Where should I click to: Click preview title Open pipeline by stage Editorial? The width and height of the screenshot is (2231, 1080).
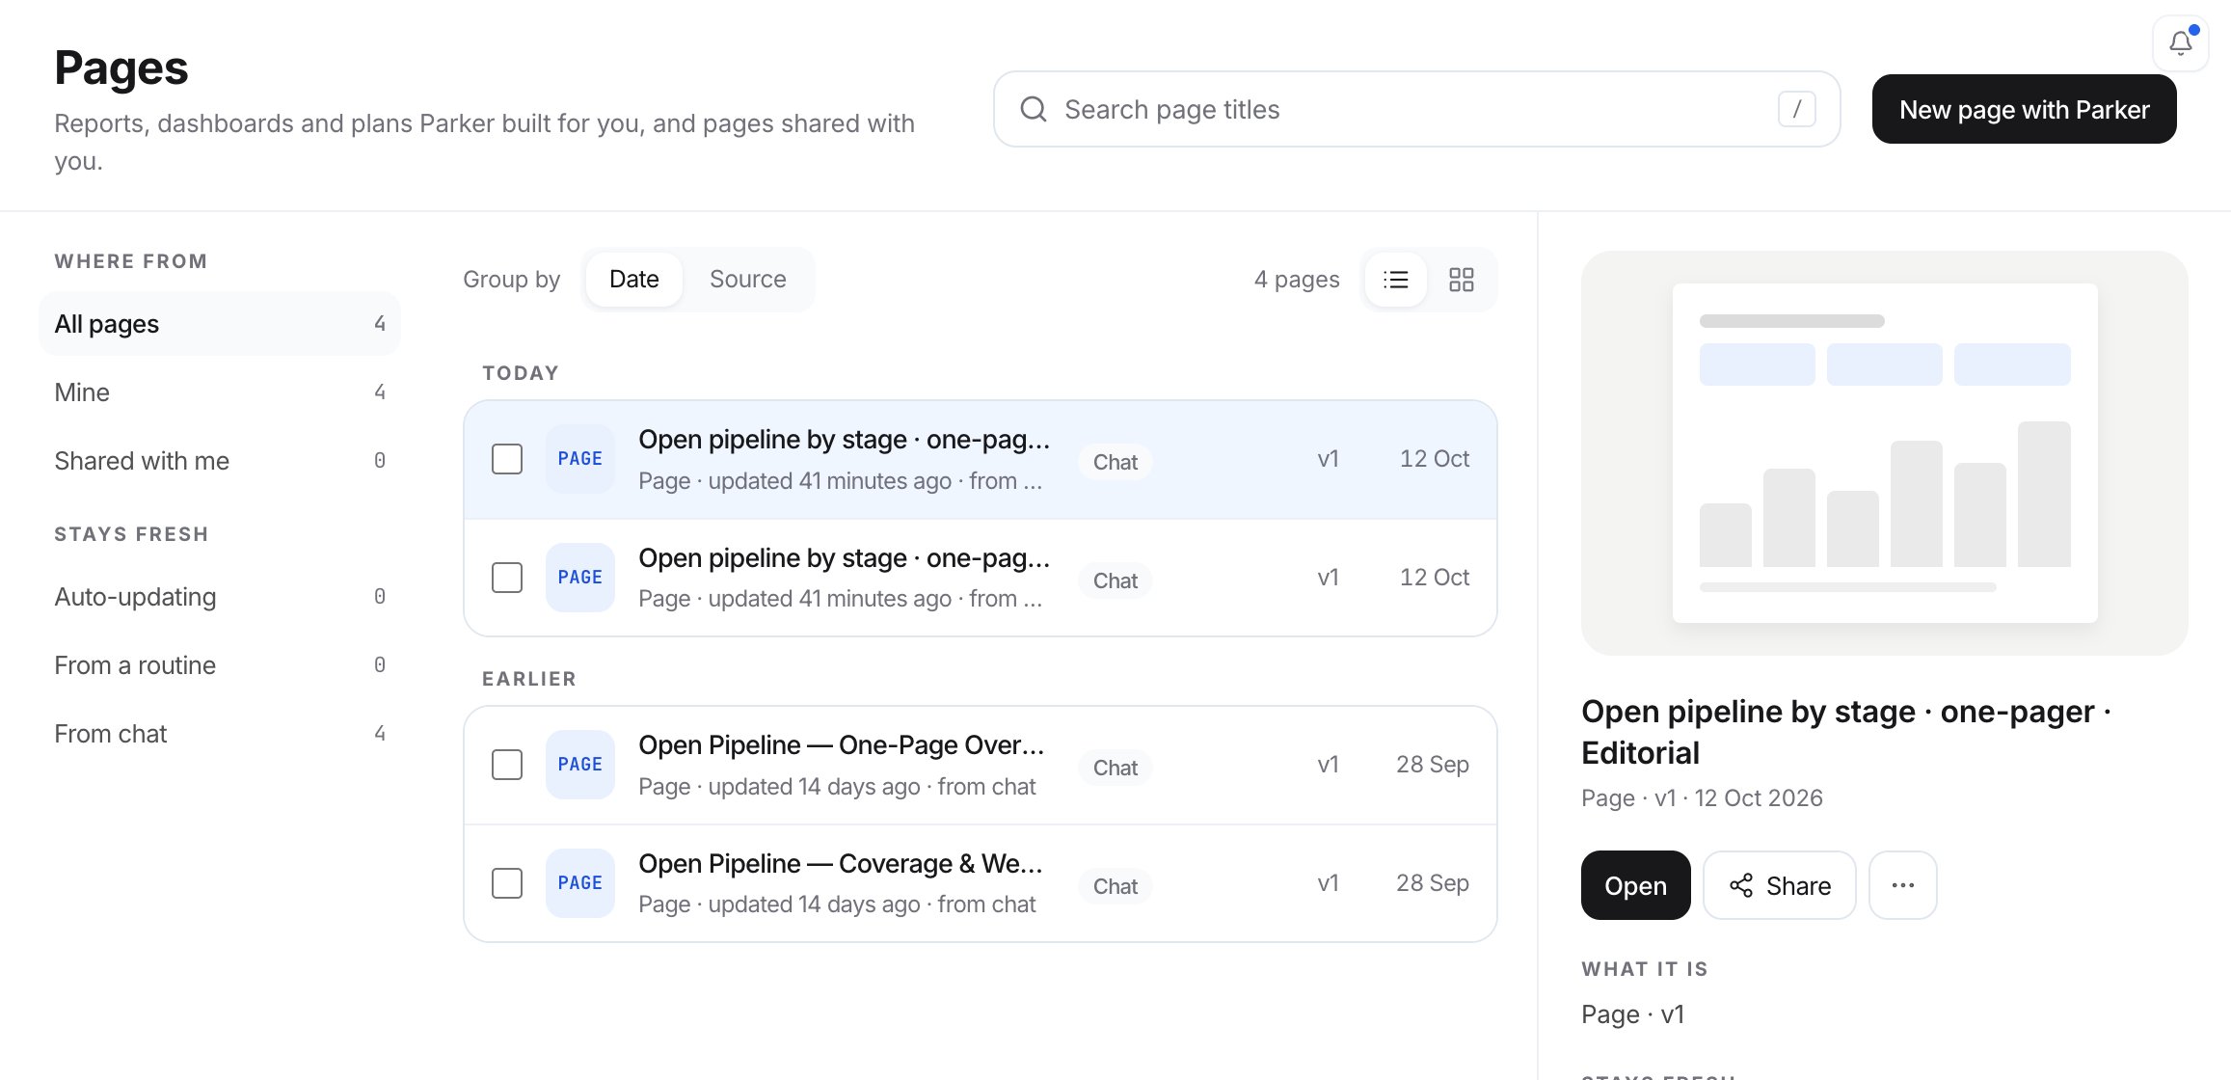[x=1845, y=732]
